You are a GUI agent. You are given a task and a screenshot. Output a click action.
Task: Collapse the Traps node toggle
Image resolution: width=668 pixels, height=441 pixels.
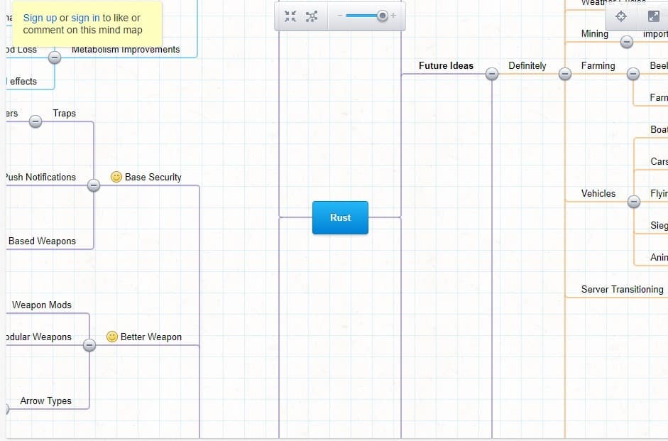(x=35, y=121)
